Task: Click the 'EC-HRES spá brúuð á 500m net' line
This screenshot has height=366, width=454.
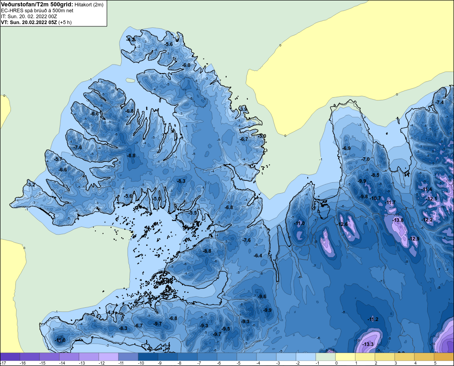Action: point(37,10)
